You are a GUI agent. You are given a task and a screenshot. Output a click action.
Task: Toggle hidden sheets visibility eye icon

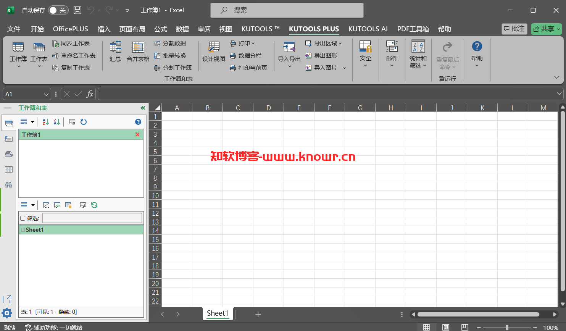57,205
